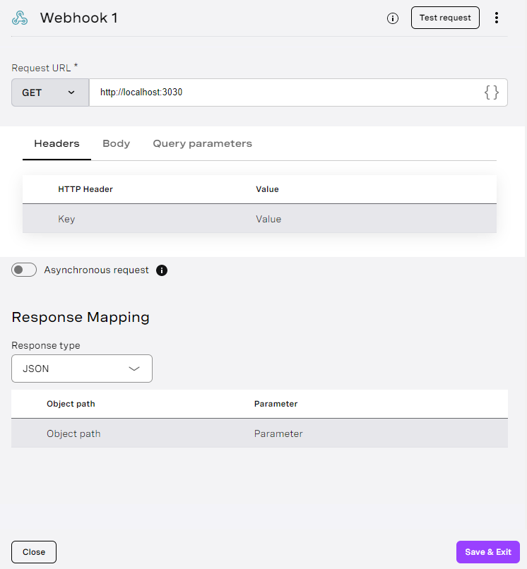Show info about Asynchronous request

tap(162, 270)
